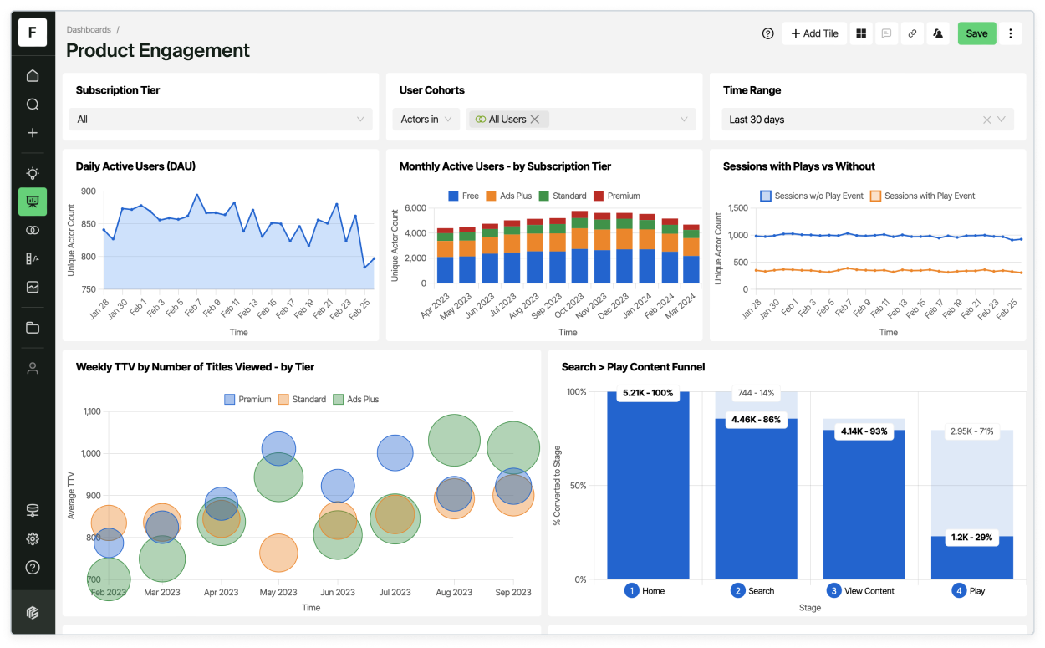Toggle Sessions with Play Event legend item

(x=923, y=196)
